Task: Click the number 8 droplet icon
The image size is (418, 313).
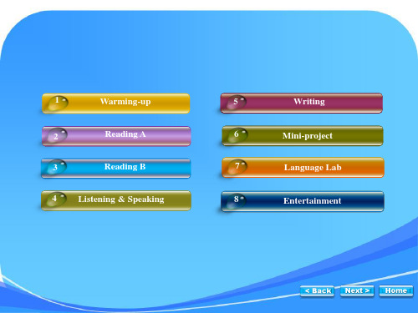Action: 236,201
